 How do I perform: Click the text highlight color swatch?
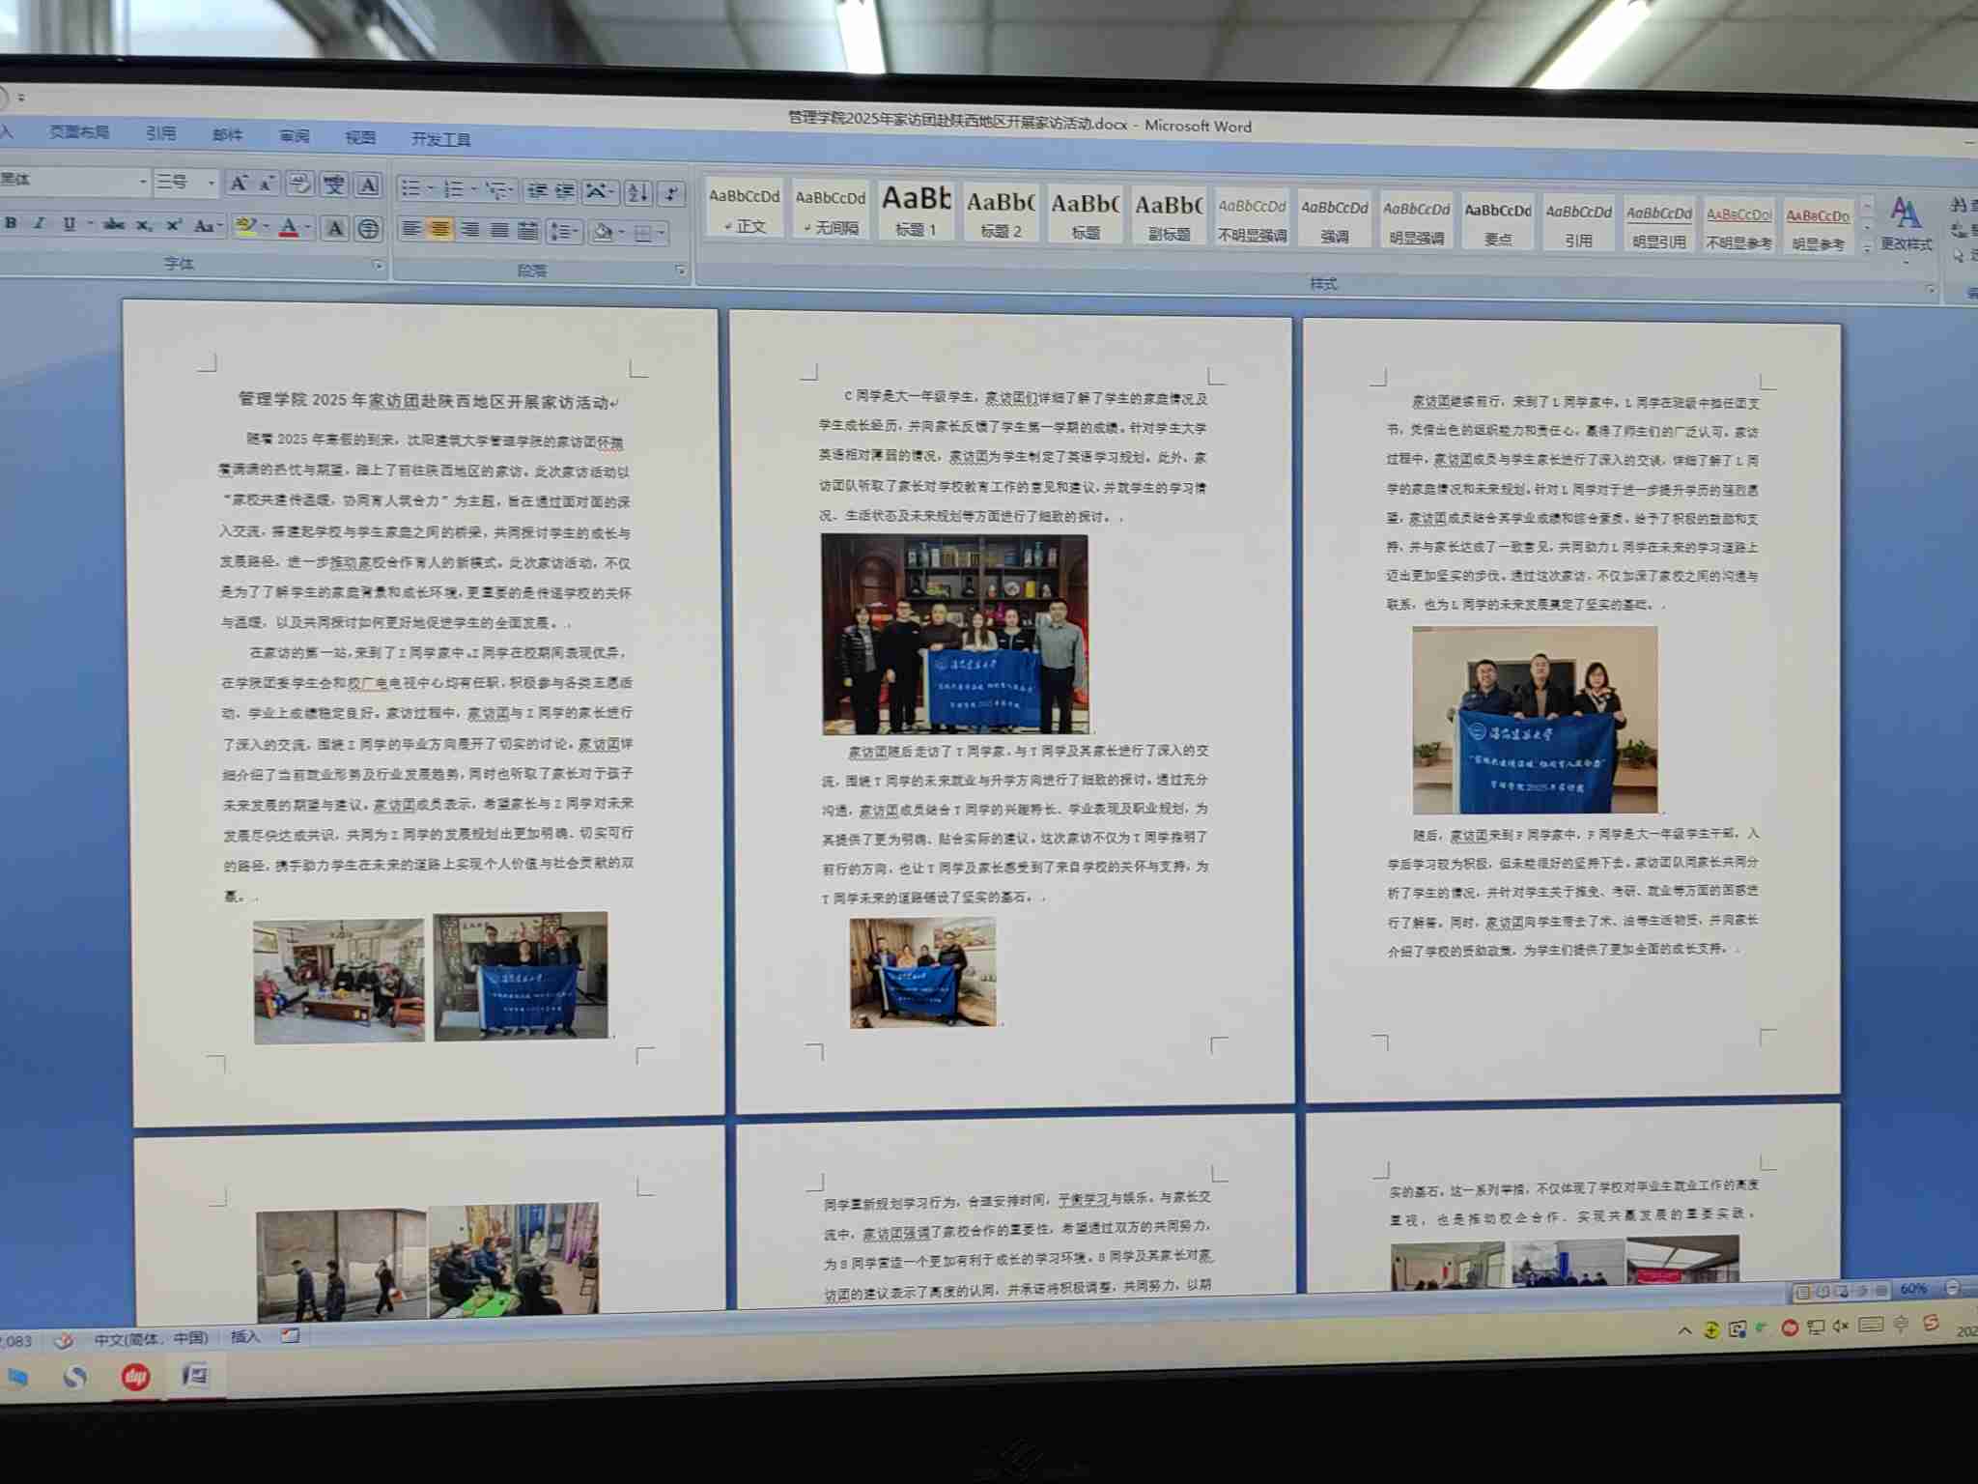[x=246, y=226]
